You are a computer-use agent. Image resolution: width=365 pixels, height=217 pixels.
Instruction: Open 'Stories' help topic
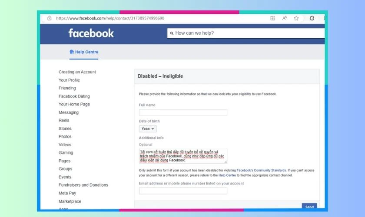point(65,128)
